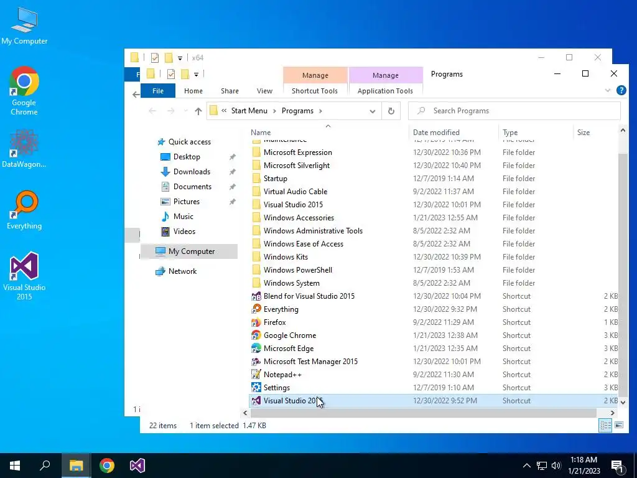Open the File ribbon tab
The image size is (637, 478).
click(158, 91)
